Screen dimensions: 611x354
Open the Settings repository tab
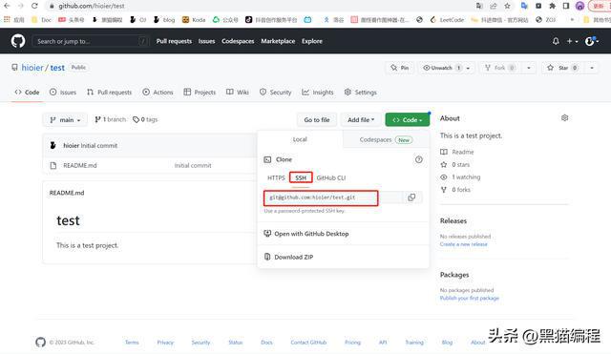(361, 93)
